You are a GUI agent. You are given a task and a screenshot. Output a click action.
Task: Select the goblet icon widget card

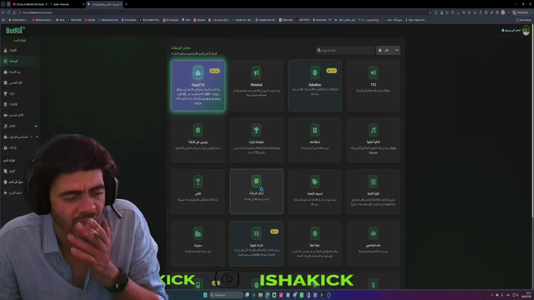(x=198, y=182)
